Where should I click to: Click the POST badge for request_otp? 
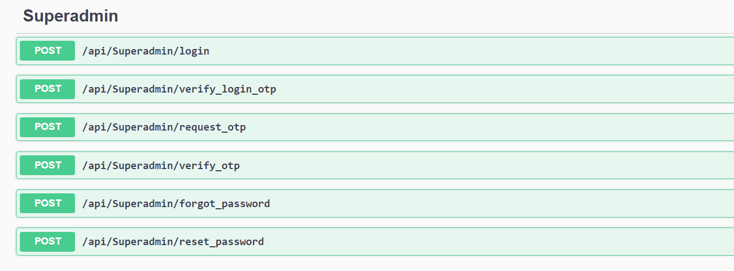click(47, 127)
